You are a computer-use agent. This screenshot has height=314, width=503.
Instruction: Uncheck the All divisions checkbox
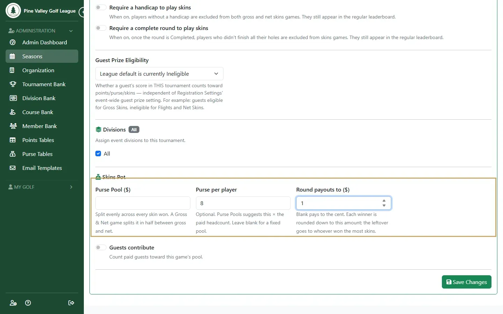point(98,154)
